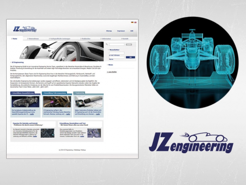
Task: Open the Entwicklung Gesamtfahrzeug card header
Action: point(22,93)
